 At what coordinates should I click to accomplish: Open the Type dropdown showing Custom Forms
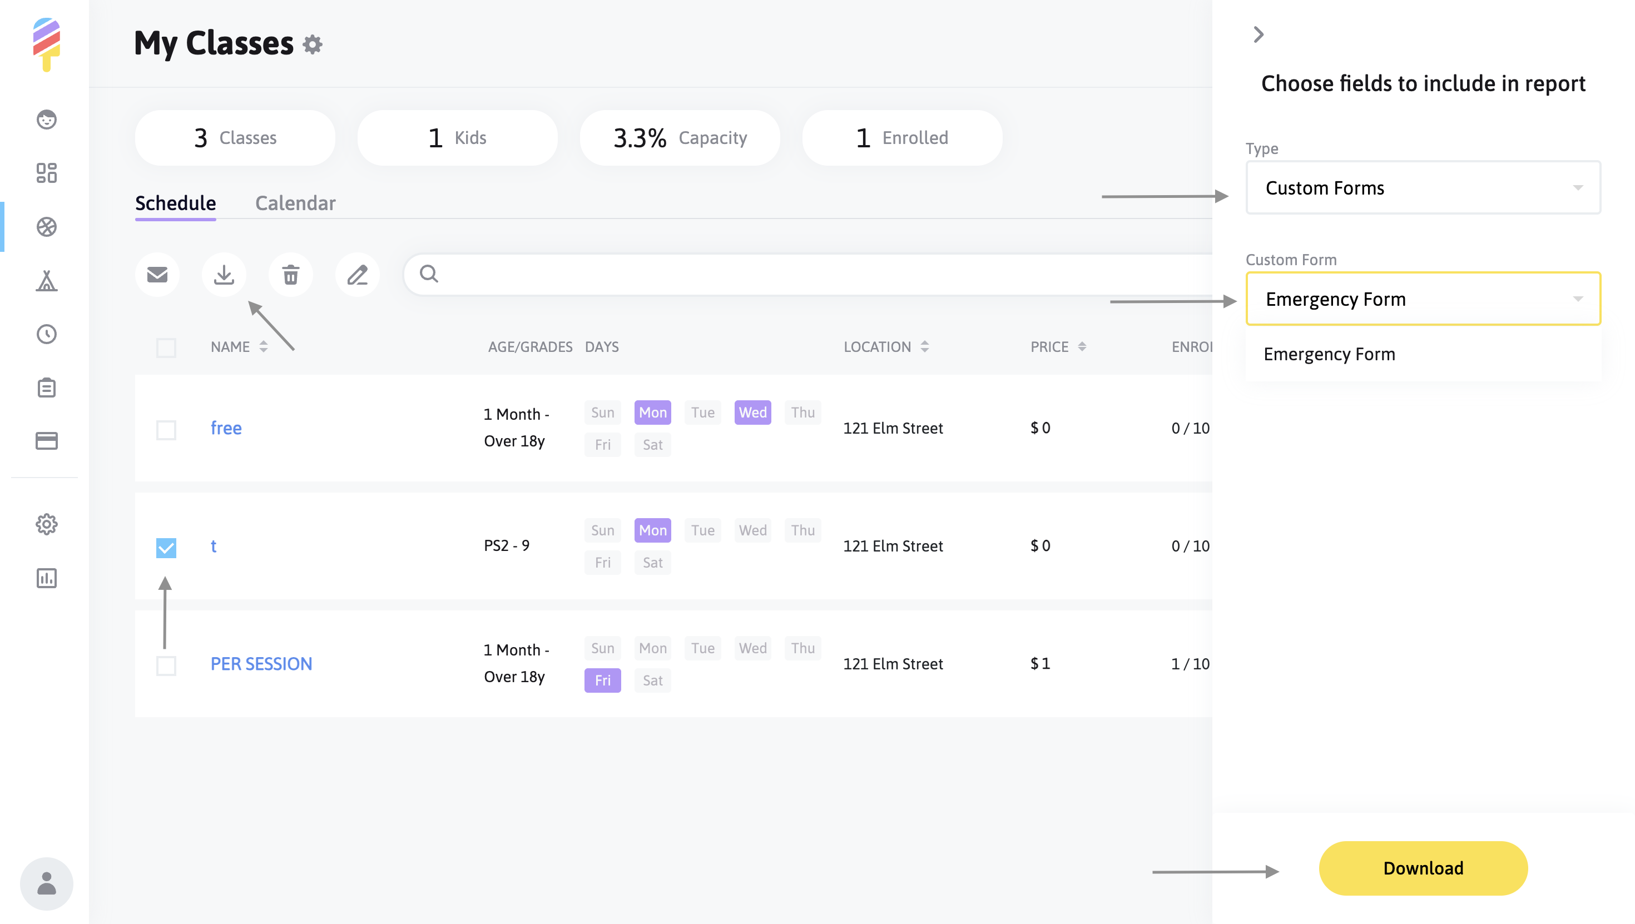(x=1423, y=188)
